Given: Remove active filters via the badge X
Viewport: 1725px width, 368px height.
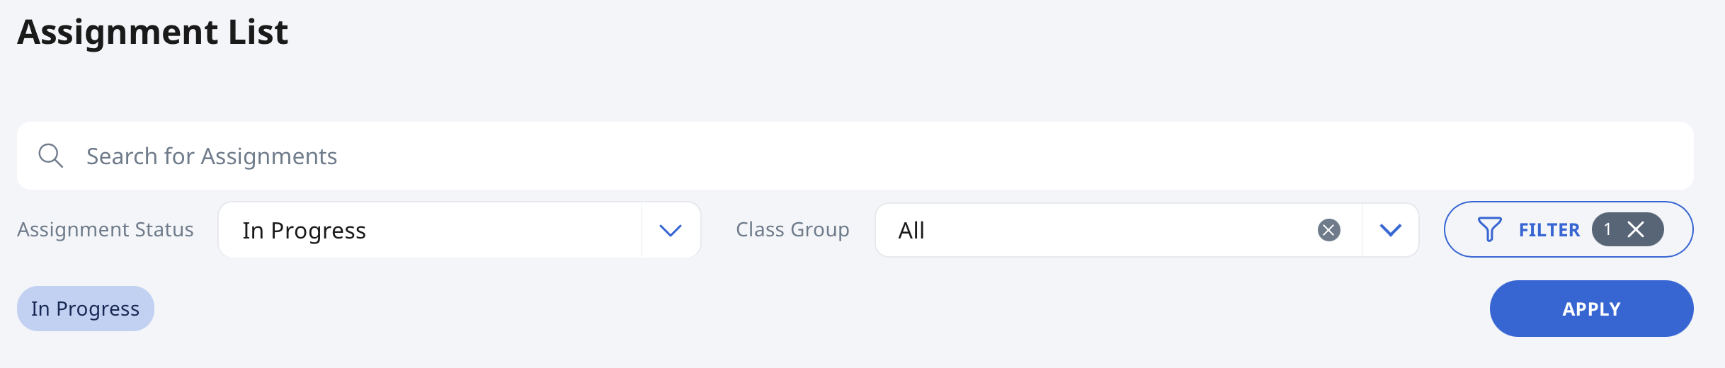Looking at the screenshot, I should (1636, 229).
